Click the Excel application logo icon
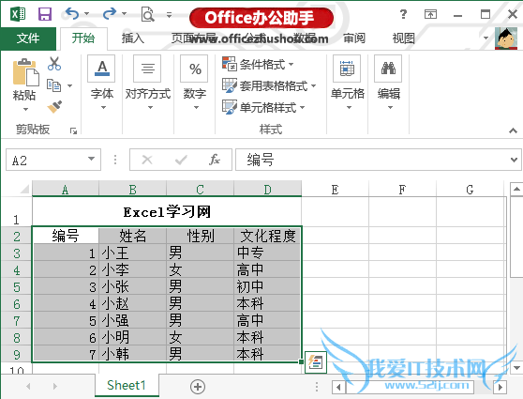Viewport: 523px width, 399px height. 18,14
